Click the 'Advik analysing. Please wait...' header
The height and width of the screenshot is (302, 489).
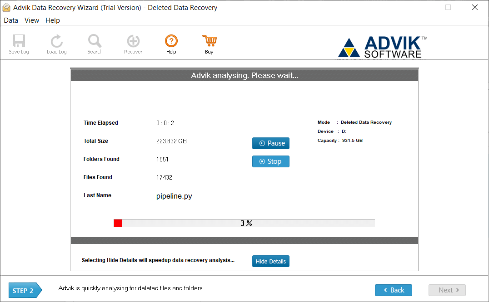244,76
